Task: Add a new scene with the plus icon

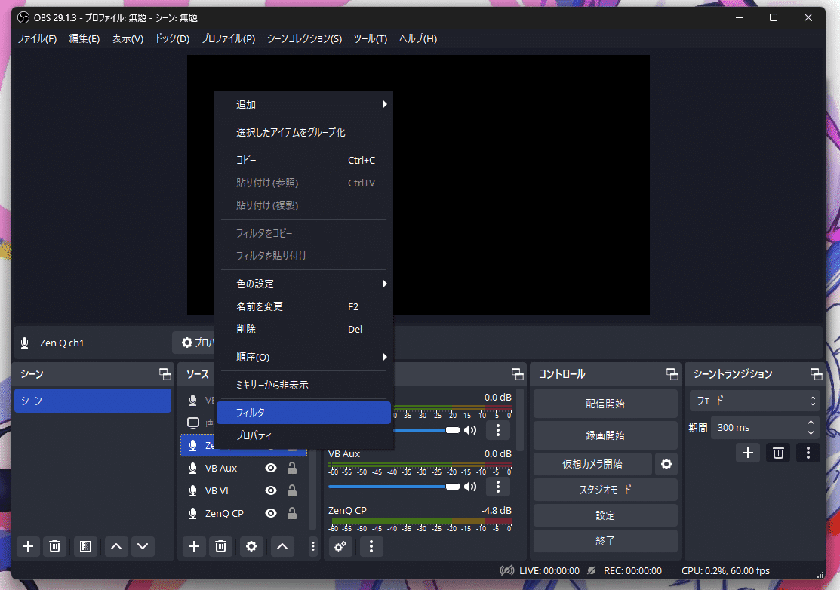Action: pos(28,546)
